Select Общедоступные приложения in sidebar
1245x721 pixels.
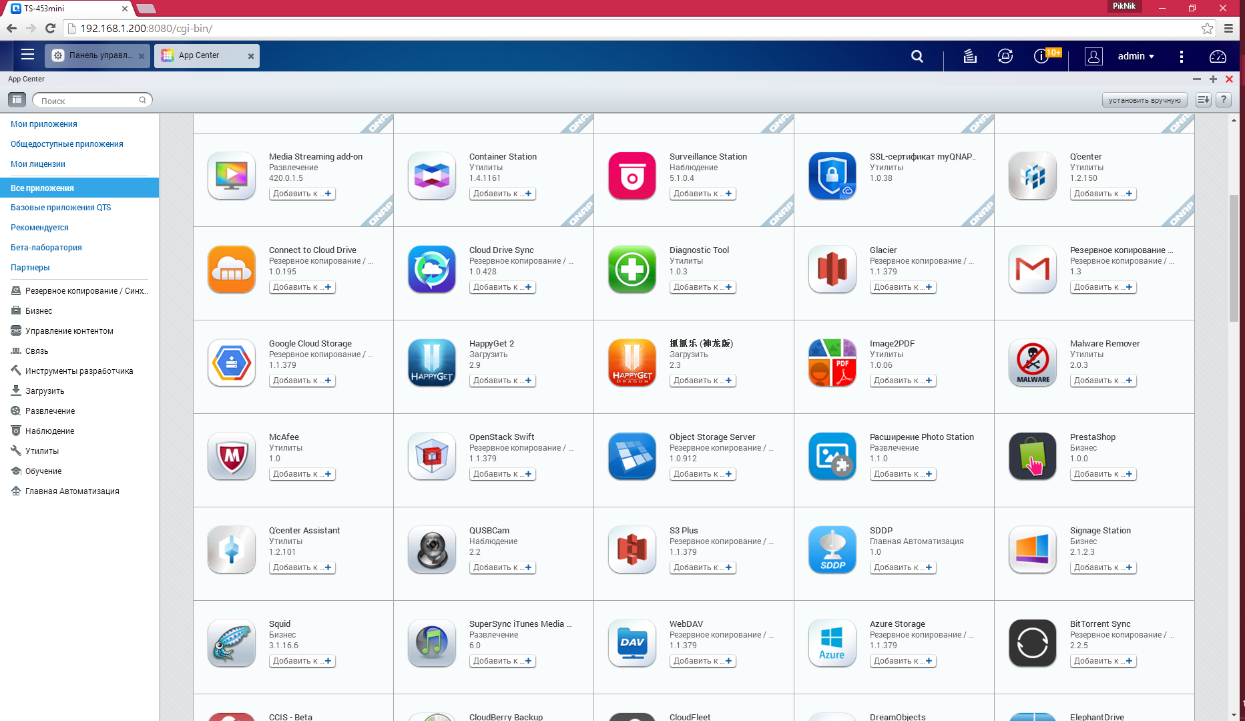point(67,144)
